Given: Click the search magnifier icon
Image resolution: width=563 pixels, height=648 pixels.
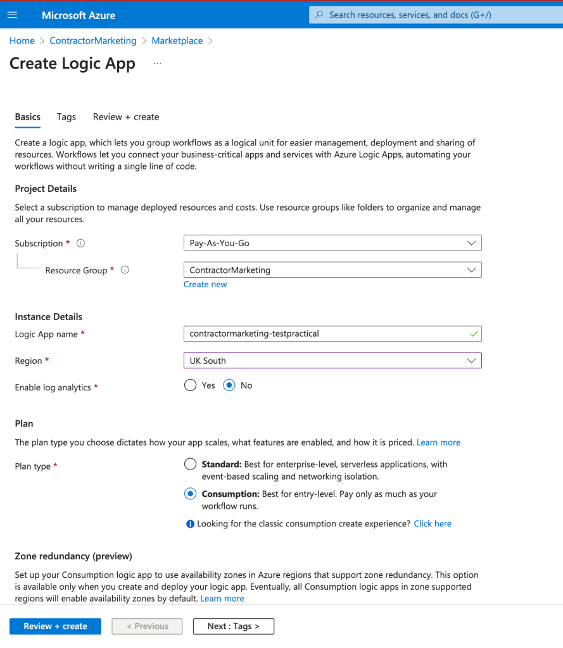Looking at the screenshot, I should point(319,15).
